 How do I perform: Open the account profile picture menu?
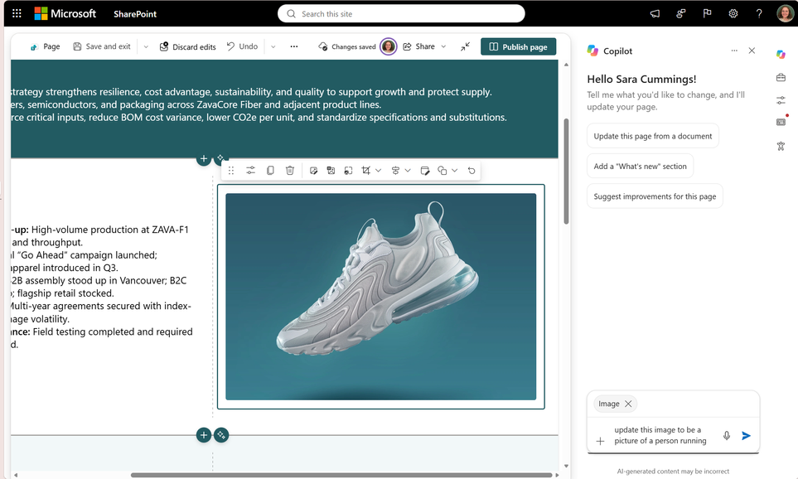[786, 14]
